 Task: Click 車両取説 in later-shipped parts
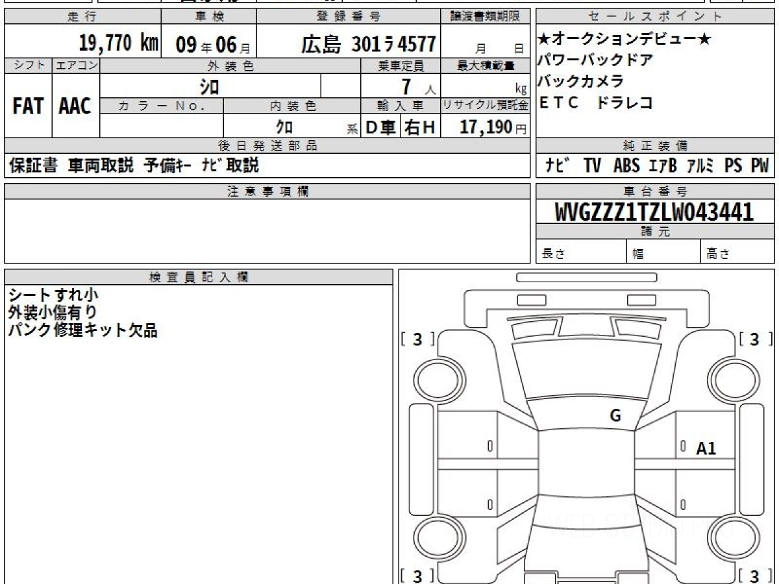point(101,165)
